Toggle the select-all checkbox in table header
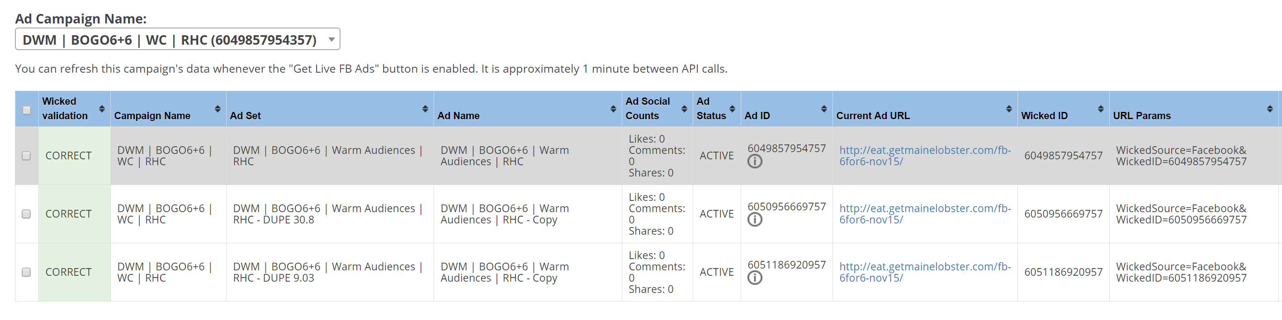This screenshot has height=320, width=1282. pos(27,110)
